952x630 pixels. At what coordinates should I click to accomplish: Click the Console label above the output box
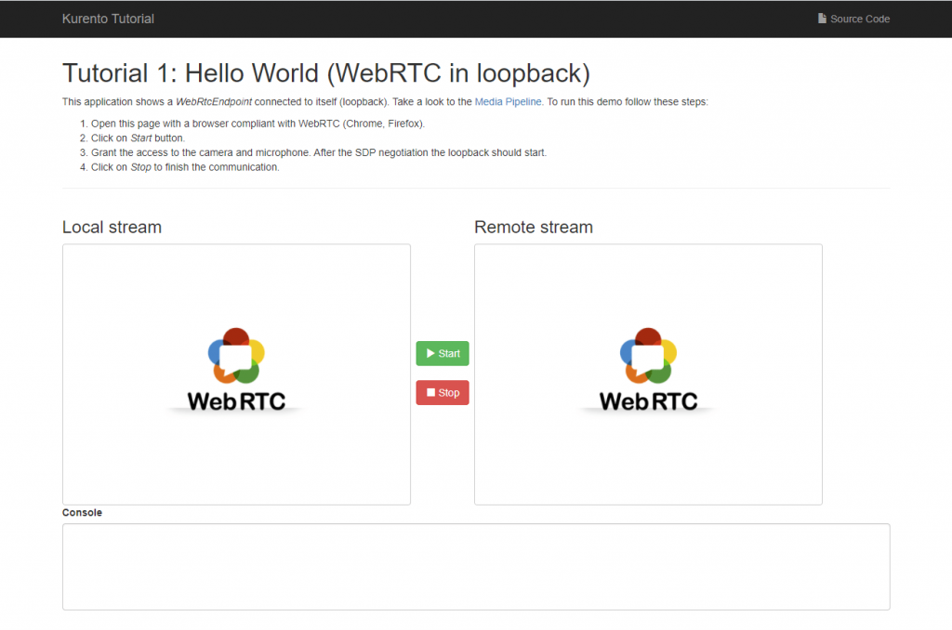(x=82, y=512)
